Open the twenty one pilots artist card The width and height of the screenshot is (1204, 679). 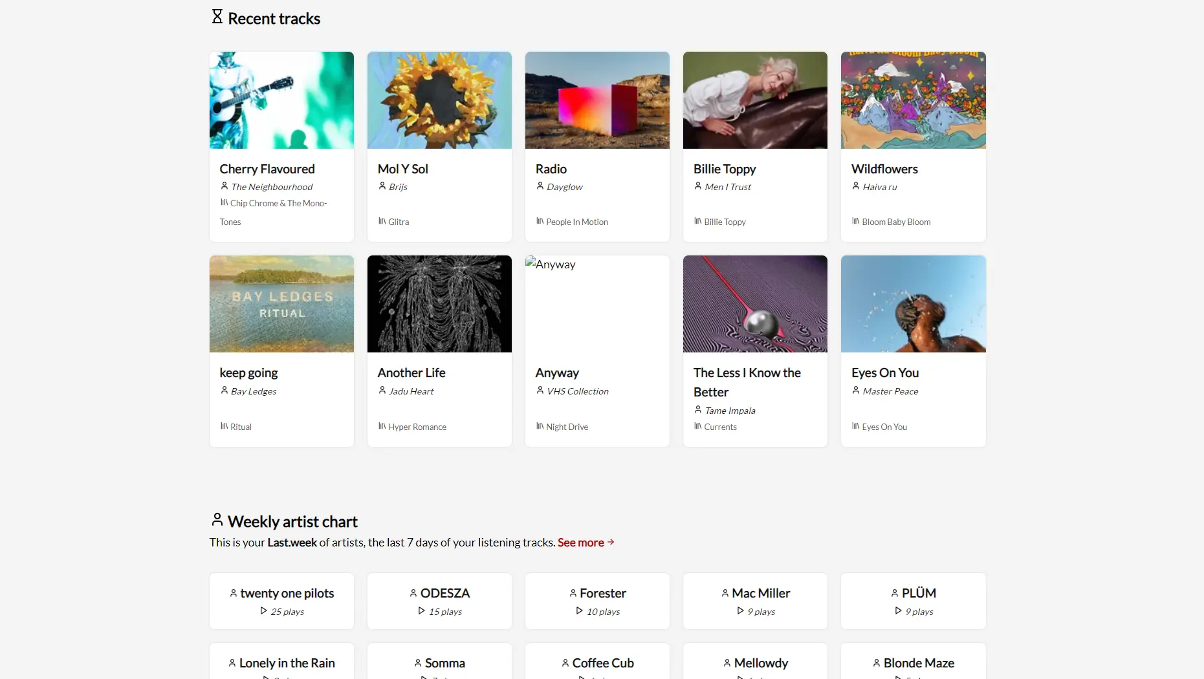pyautogui.click(x=281, y=601)
